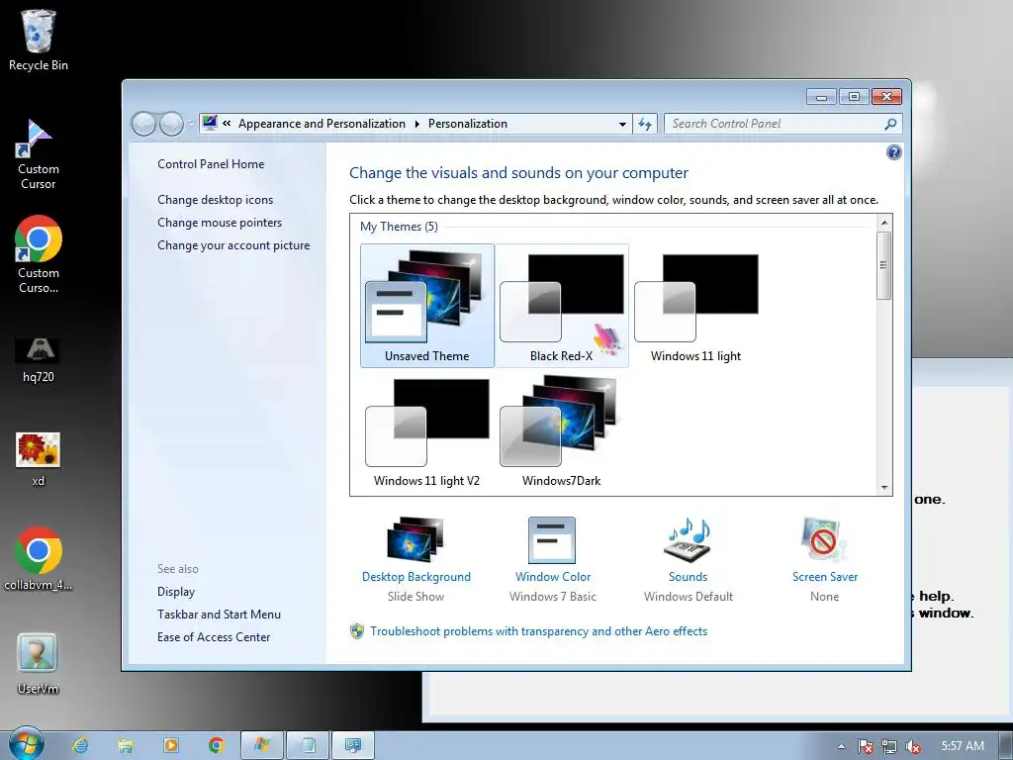Expand the address bar history dropdown
This screenshot has width=1013, height=760.
tap(622, 124)
